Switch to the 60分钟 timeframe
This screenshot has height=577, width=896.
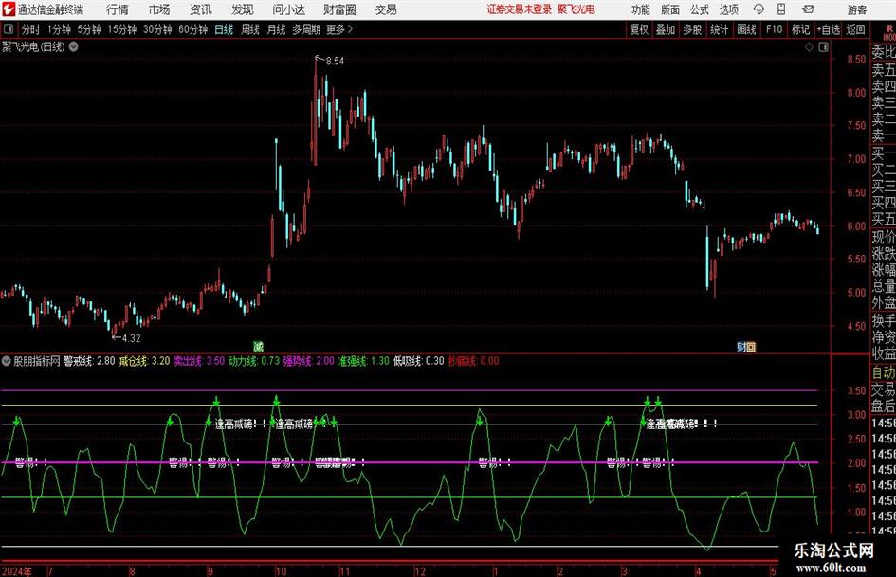(x=192, y=29)
